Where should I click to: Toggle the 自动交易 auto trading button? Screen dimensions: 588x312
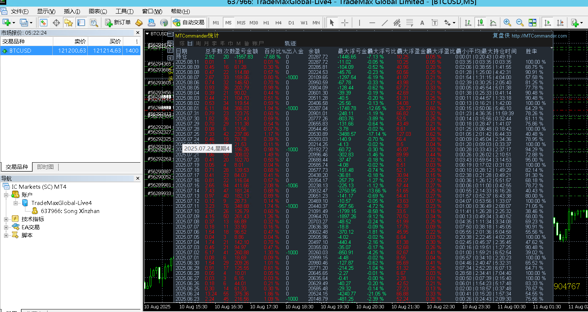(189, 23)
